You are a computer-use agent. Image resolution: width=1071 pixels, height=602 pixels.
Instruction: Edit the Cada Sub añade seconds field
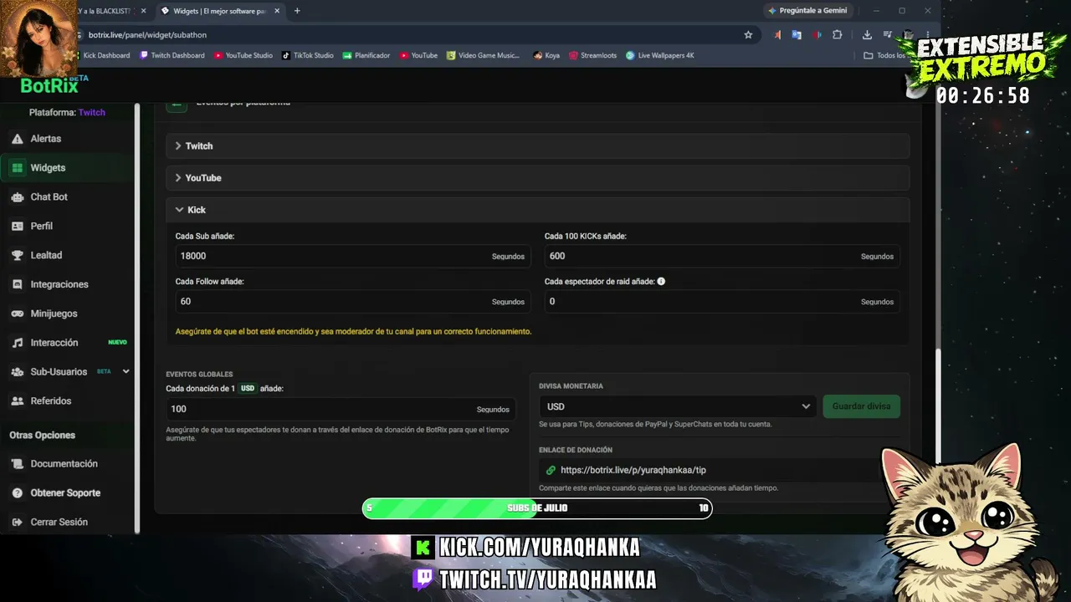[352, 257]
